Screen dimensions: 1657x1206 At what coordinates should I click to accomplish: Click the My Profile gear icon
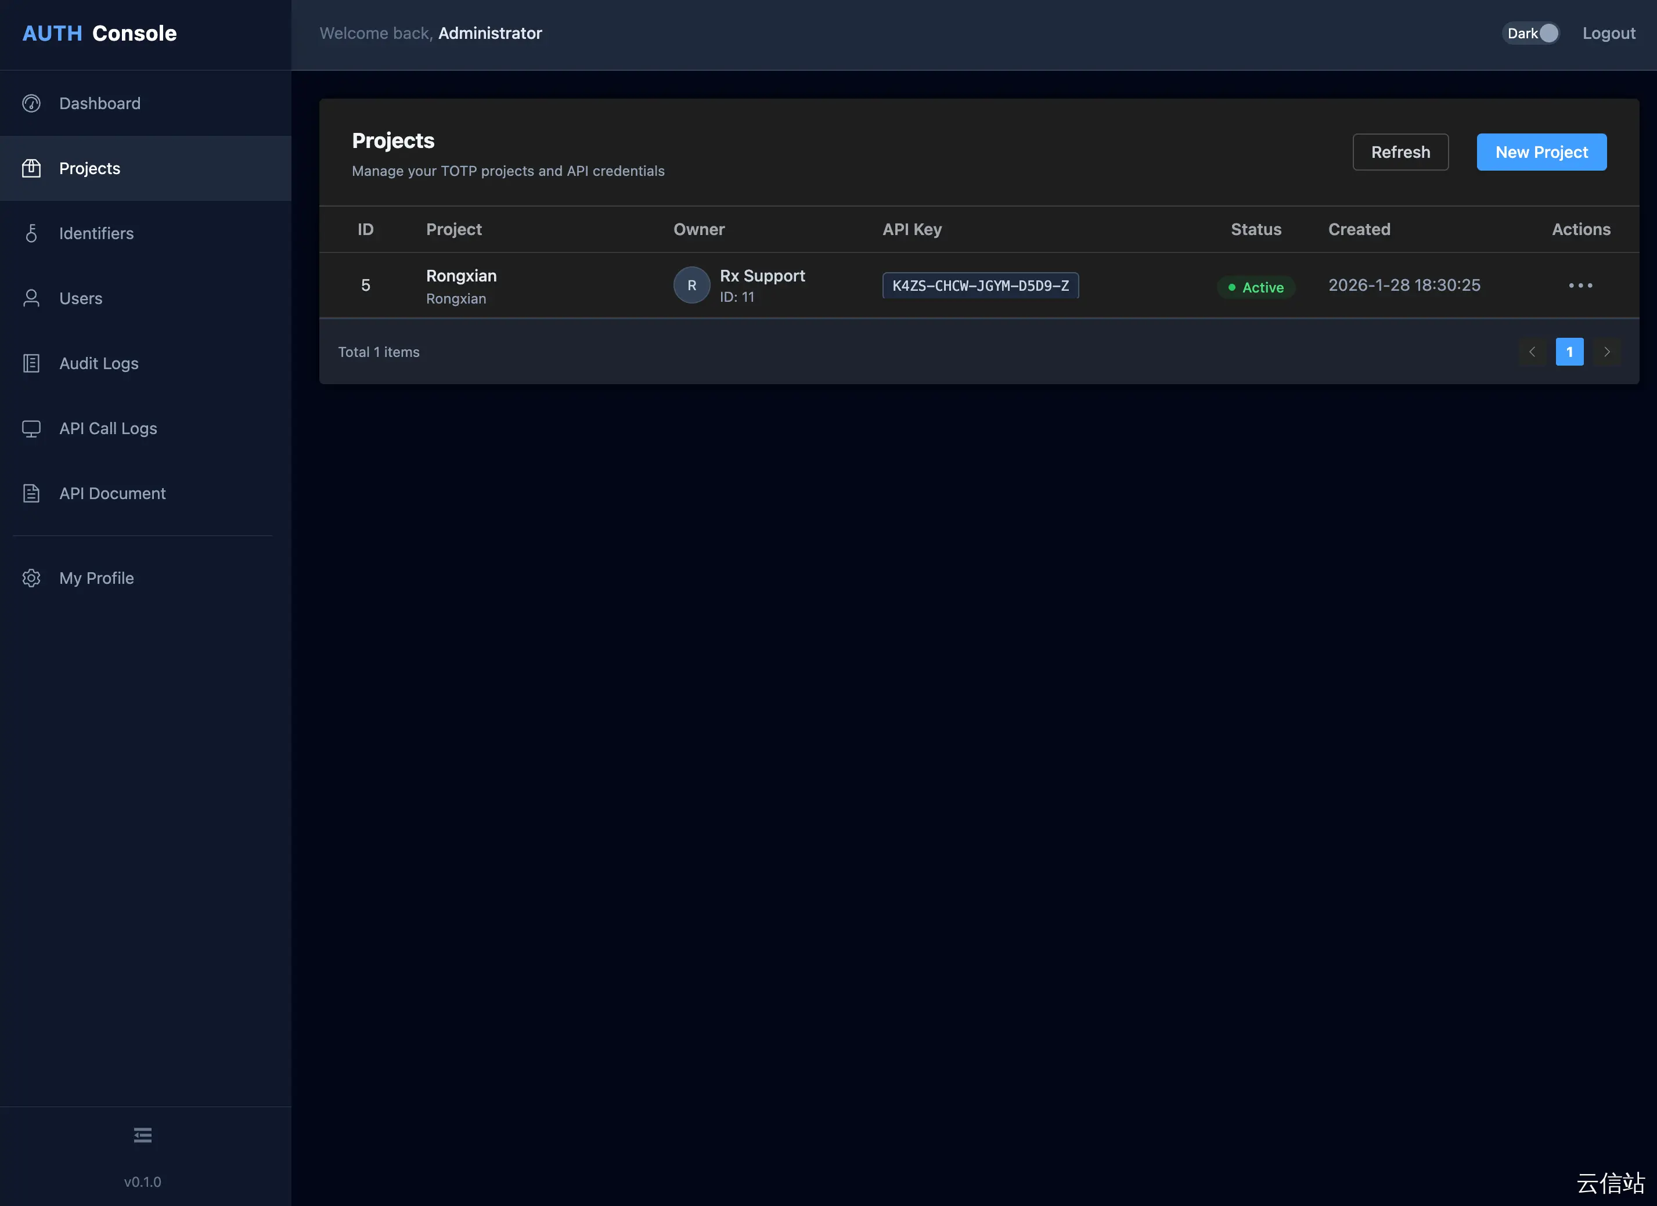click(31, 579)
